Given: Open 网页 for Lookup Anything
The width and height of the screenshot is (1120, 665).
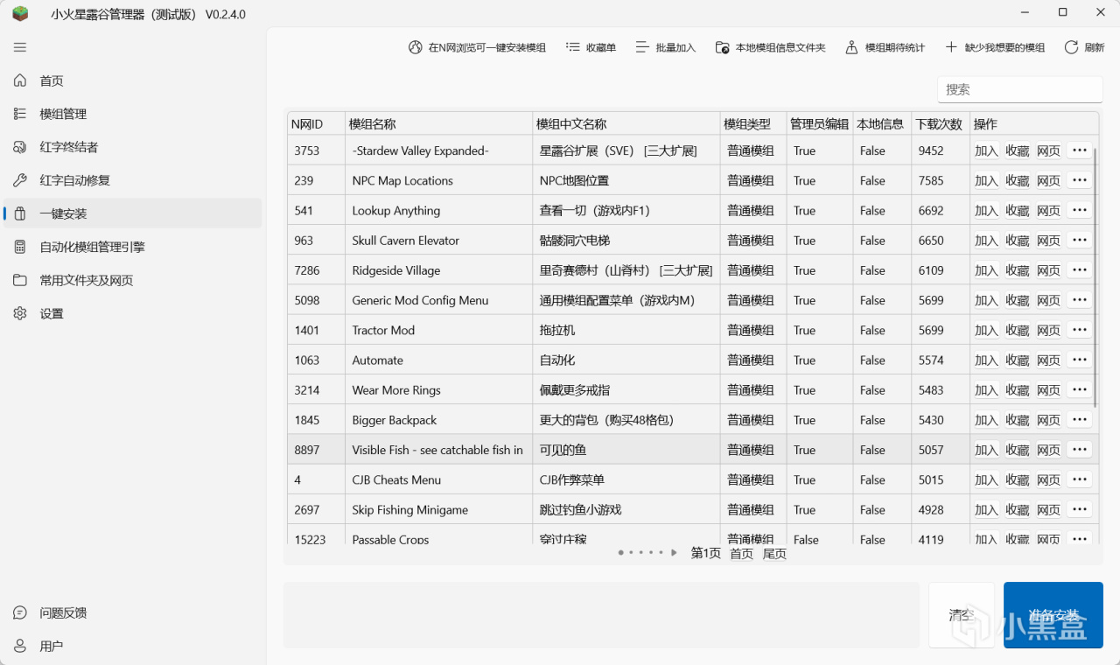Looking at the screenshot, I should click(x=1048, y=210).
